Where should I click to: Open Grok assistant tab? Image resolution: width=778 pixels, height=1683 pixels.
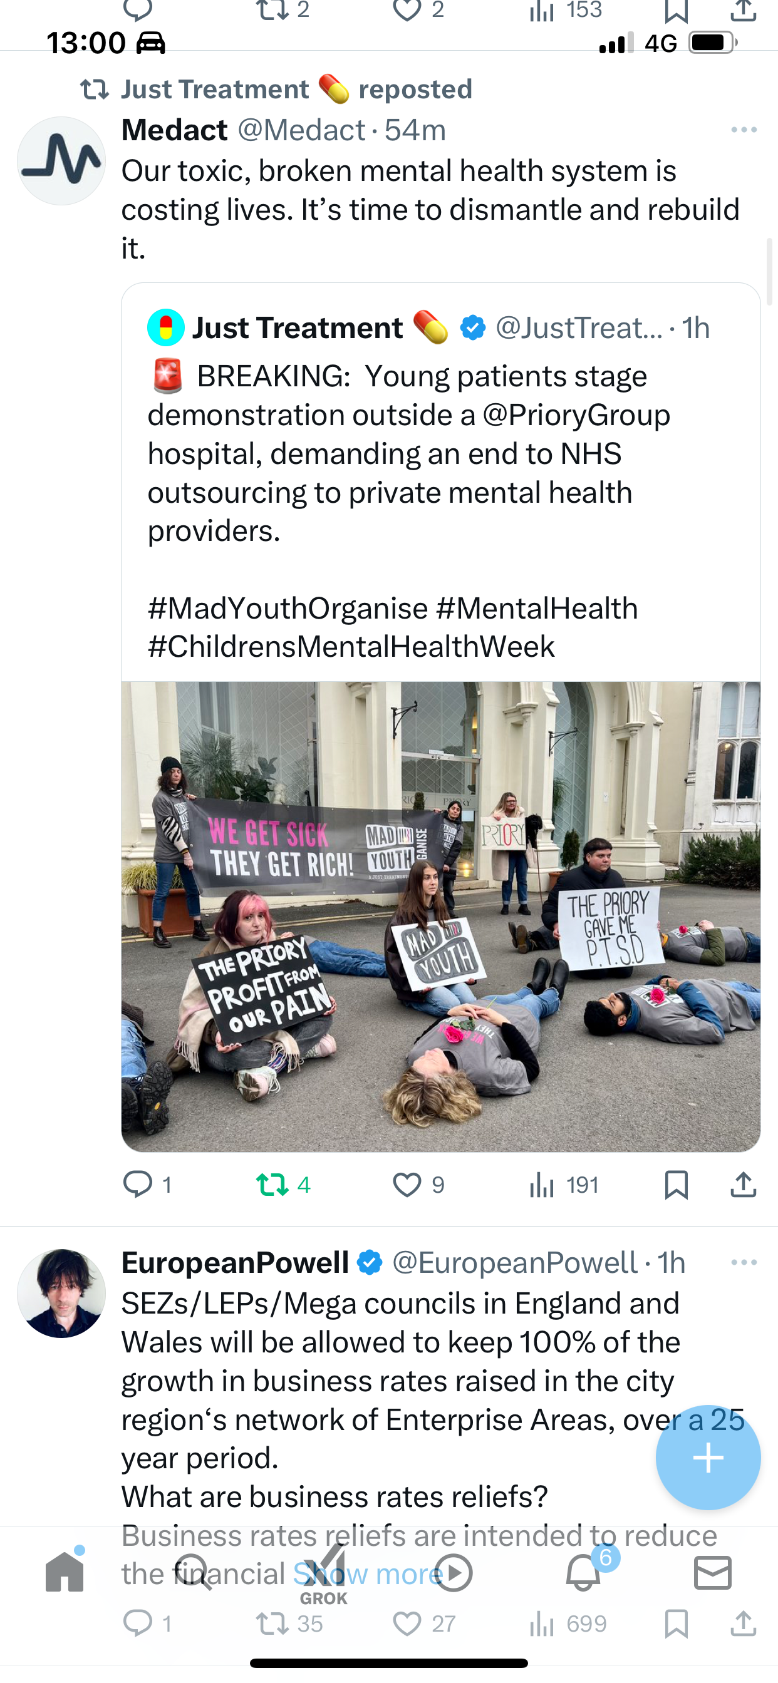tap(324, 1575)
